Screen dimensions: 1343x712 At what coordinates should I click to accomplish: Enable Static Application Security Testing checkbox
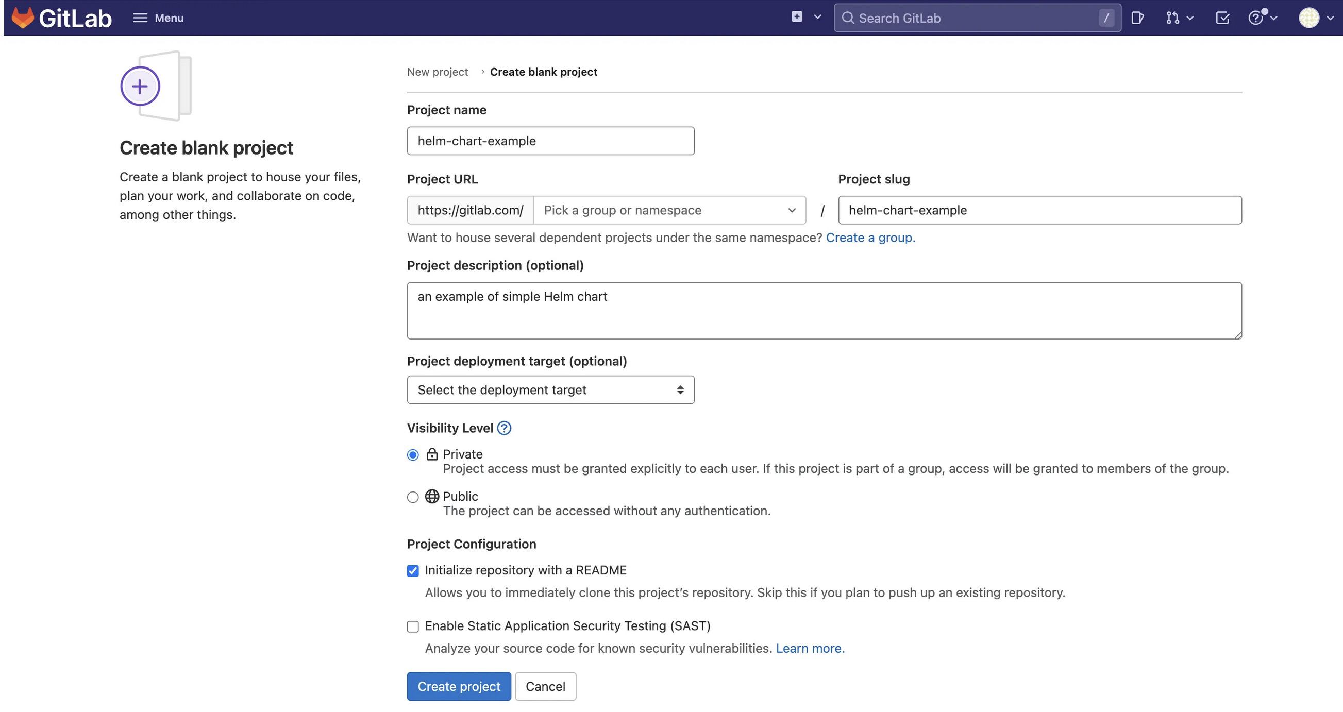(413, 626)
